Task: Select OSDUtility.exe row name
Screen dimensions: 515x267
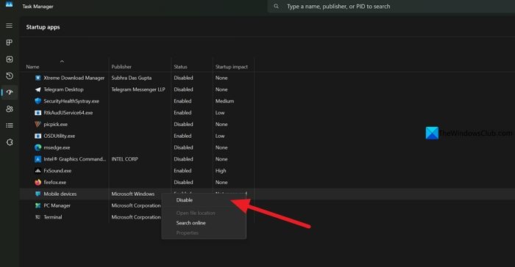Action: coord(59,136)
